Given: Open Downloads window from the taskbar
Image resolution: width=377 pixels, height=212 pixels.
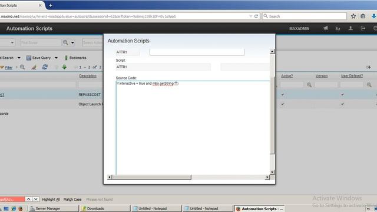Looking at the screenshot, I should [105, 208].
